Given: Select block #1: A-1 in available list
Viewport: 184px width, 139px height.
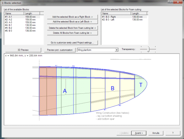Looking at the screenshot, I should pyautogui.click(x=22, y=17).
